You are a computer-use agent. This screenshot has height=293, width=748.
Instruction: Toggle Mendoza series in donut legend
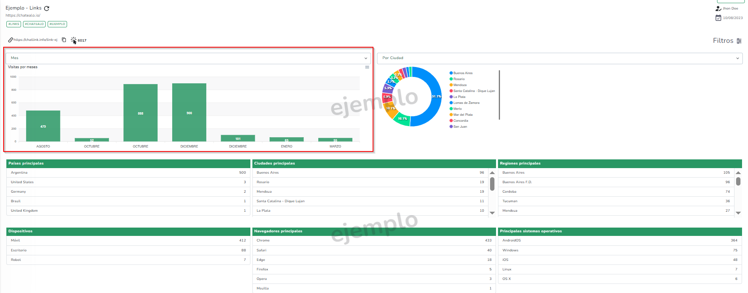click(460, 85)
